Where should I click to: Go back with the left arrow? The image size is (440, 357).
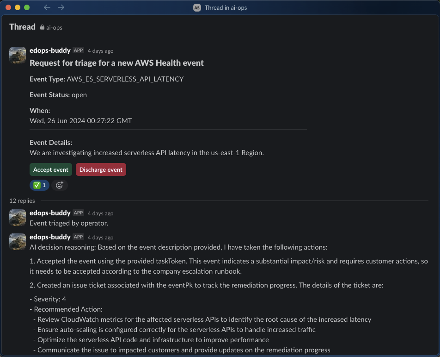click(47, 7)
